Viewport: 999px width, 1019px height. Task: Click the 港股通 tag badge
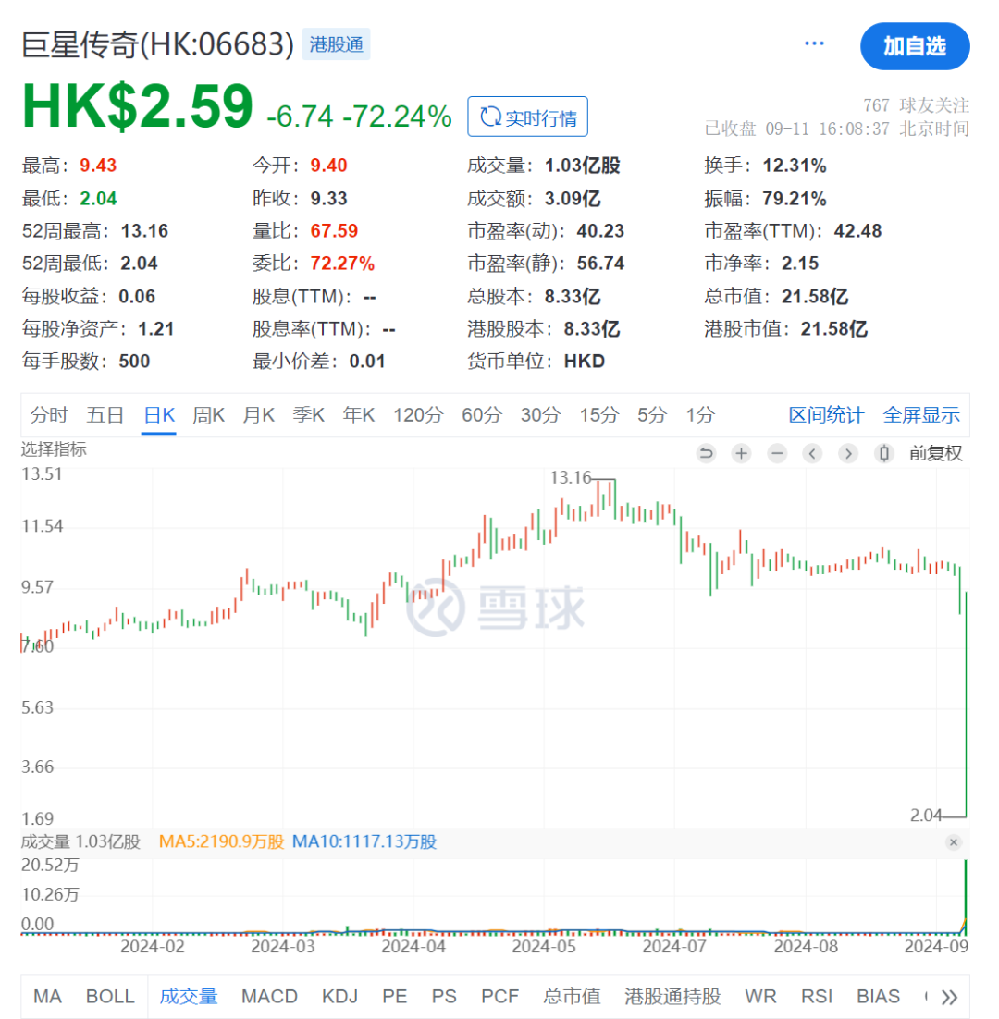[336, 44]
